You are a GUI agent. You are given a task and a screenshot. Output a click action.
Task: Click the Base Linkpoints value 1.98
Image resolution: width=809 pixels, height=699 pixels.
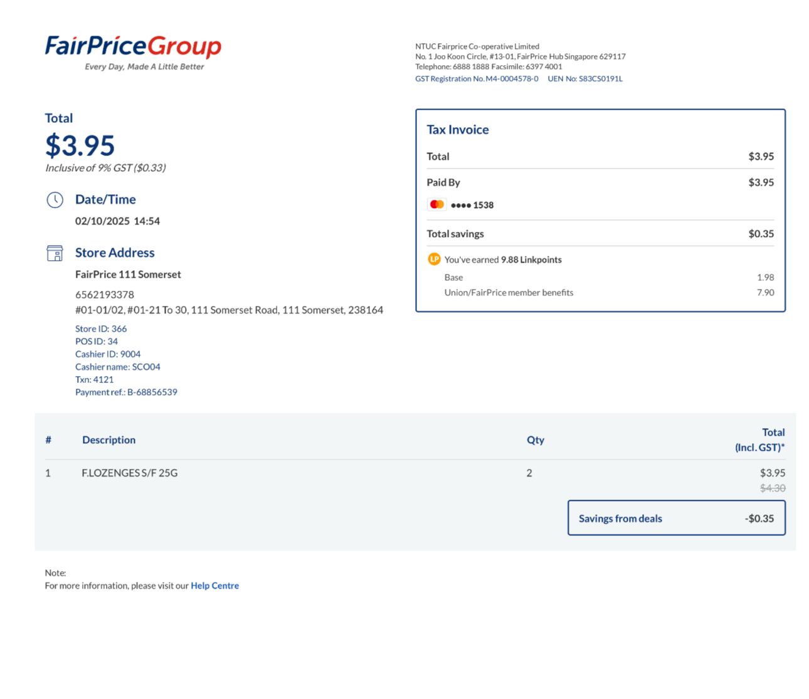(766, 277)
